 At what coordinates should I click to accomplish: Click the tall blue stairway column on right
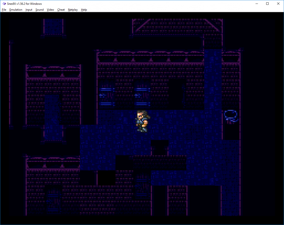pyautogui.click(x=213, y=80)
